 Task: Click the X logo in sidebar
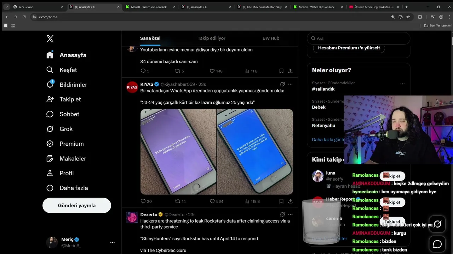coord(50,39)
